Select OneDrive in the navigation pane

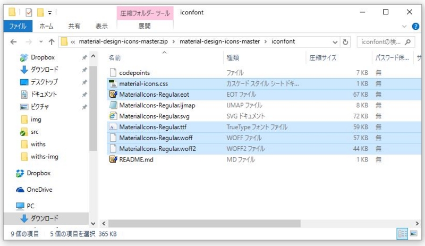39,190
